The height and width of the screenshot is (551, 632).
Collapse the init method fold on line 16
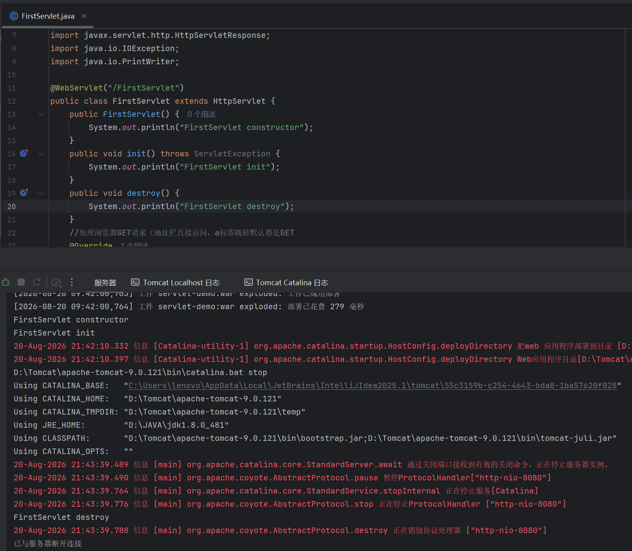pos(41,154)
